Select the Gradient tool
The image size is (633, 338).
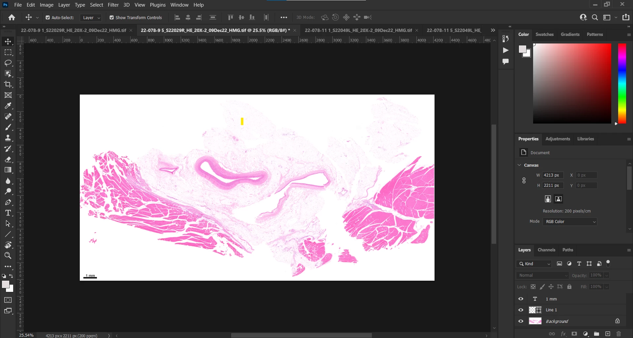tap(8, 170)
